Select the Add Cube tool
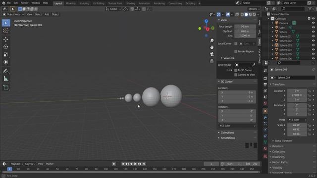The height and width of the screenshot is (178, 317). coord(6,88)
